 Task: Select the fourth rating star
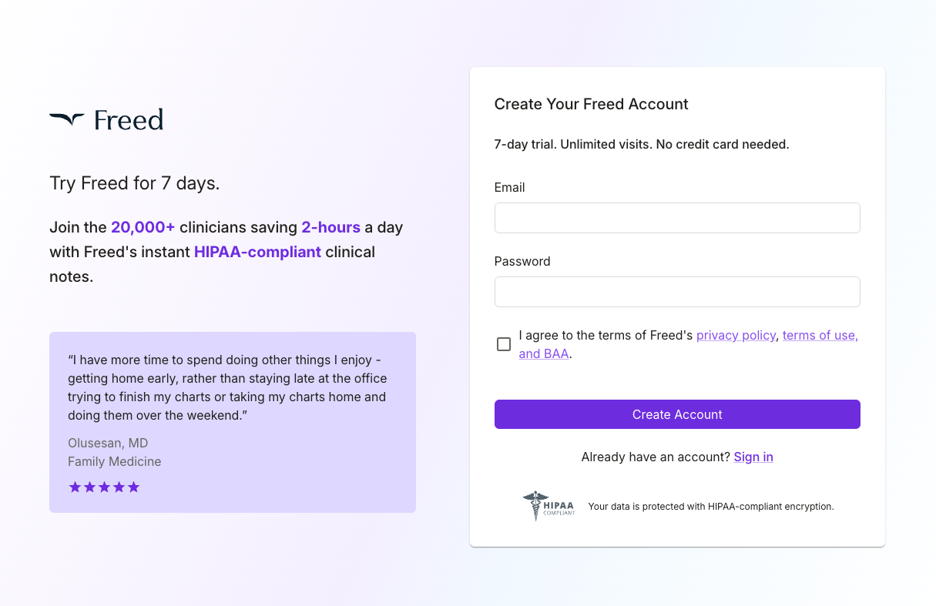pos(119,487)
